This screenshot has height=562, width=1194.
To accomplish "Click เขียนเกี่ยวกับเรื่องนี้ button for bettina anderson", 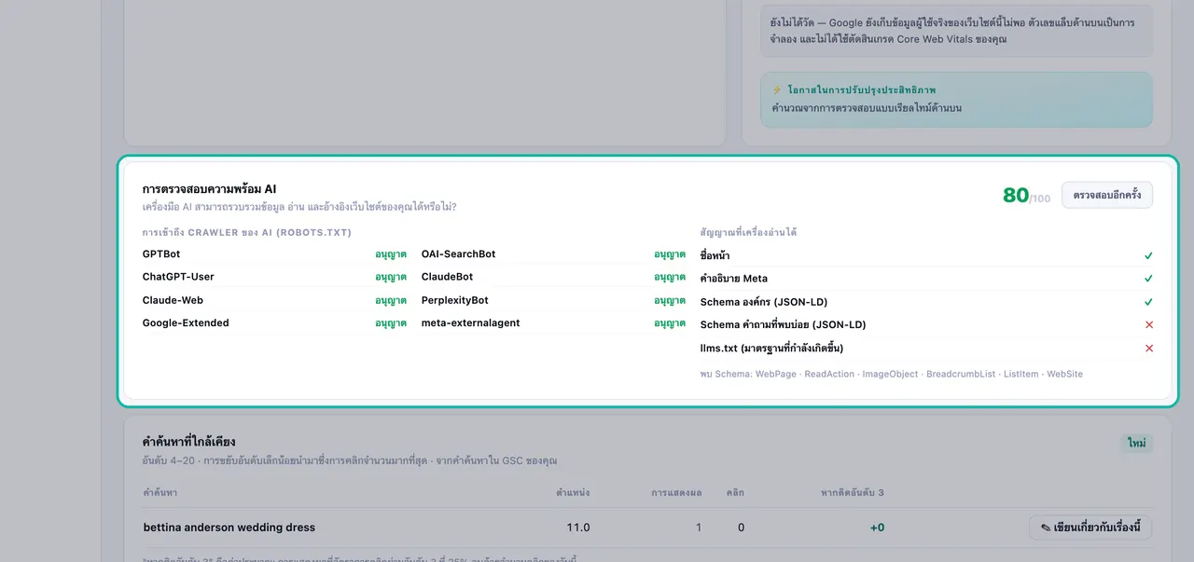I will point(1090,528).
